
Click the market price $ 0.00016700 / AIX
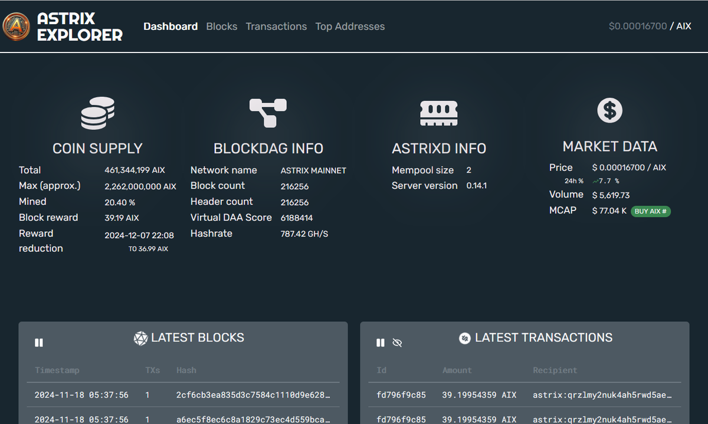click(629, 168)
